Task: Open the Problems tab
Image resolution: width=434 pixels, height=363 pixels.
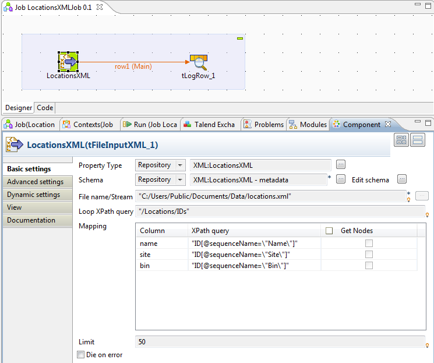Action: pyautogui.click(x=264, y=125)
